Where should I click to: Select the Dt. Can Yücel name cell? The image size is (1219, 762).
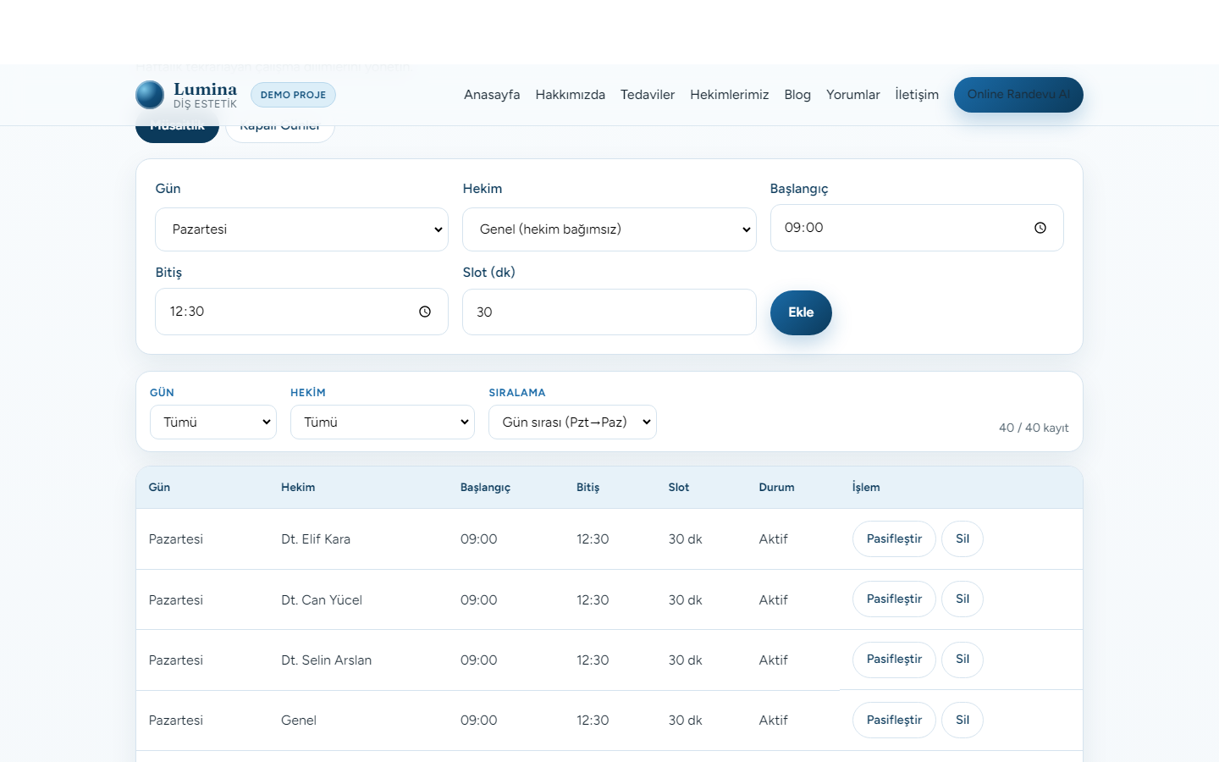click(x=322, y=600)
